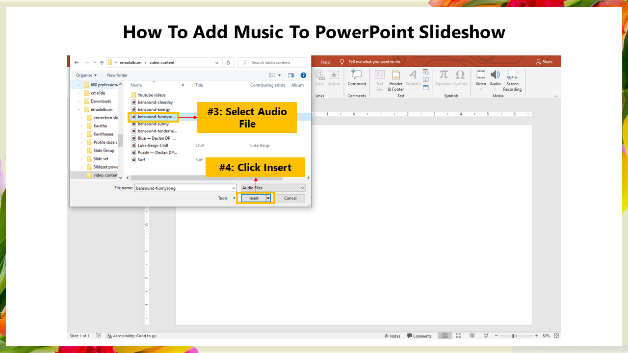Image resolution: width=628 pixels, height=353 pixels.
Task: Click the Equation pi icon
Action: (444, 75)
